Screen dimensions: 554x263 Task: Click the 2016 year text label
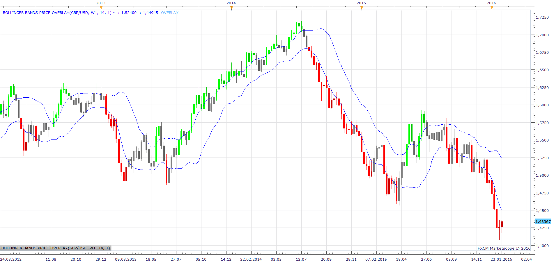point(491,3)
